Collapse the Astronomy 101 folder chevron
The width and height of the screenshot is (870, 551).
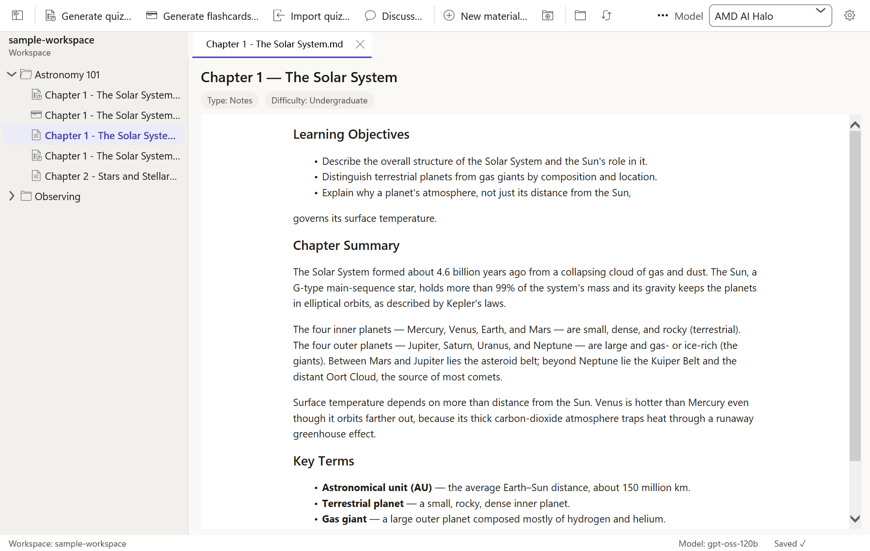[12, 74]
